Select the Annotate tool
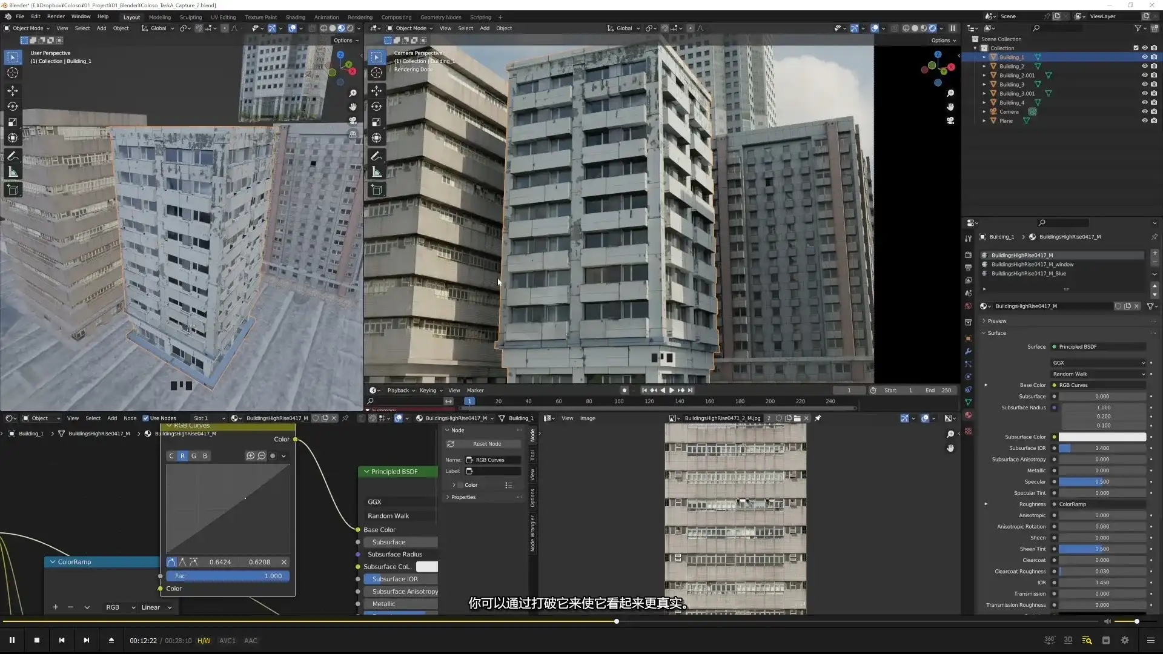Screen dimensions: 1163x654 [12, 156]
